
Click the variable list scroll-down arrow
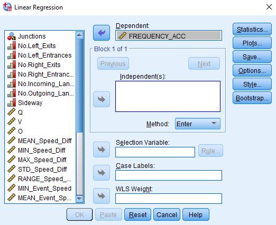point(79,199)
